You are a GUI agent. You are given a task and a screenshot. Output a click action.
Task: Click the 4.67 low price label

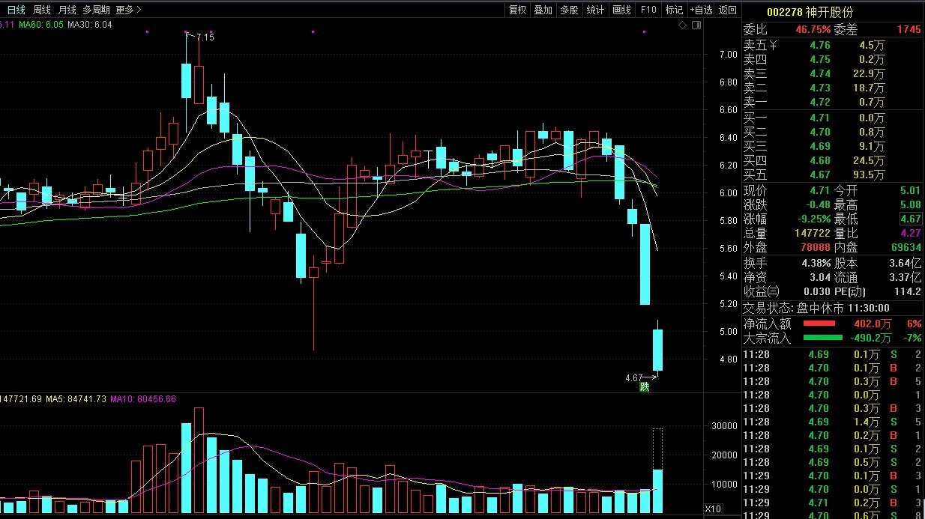(x=633, y=378)
